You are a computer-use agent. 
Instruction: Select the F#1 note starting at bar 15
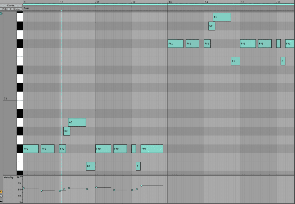248,43
